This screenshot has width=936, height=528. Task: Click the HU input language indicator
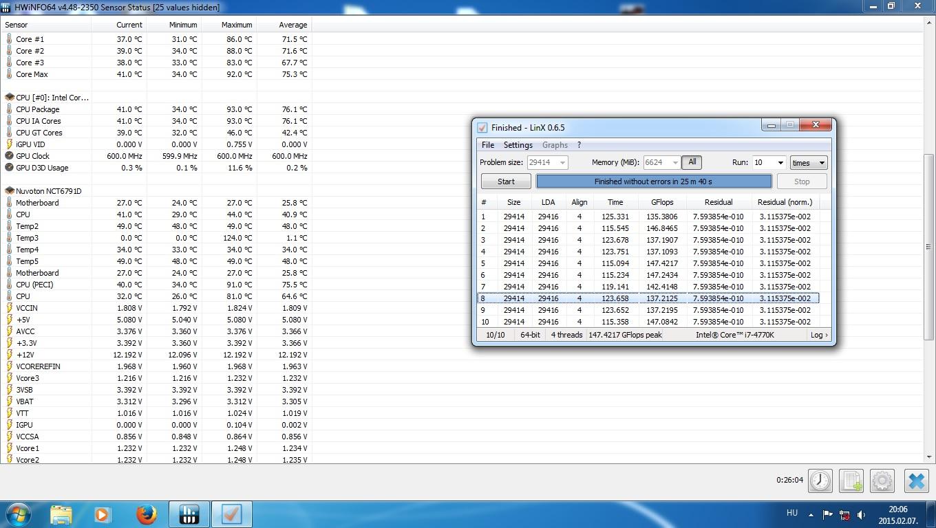point(791,514)
